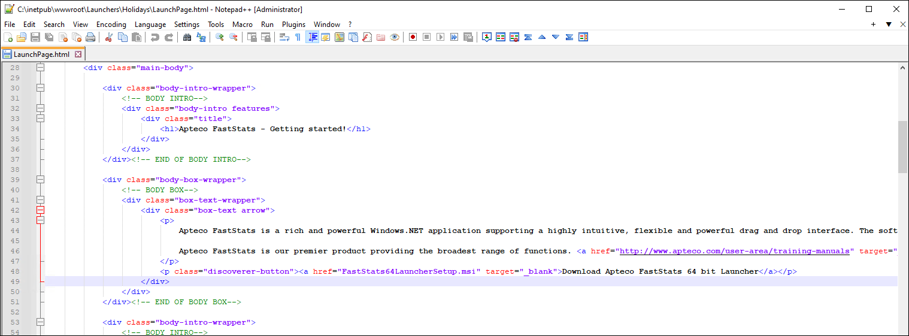
Task: Collapse the fold at line 30
Action: pos(41,88)
